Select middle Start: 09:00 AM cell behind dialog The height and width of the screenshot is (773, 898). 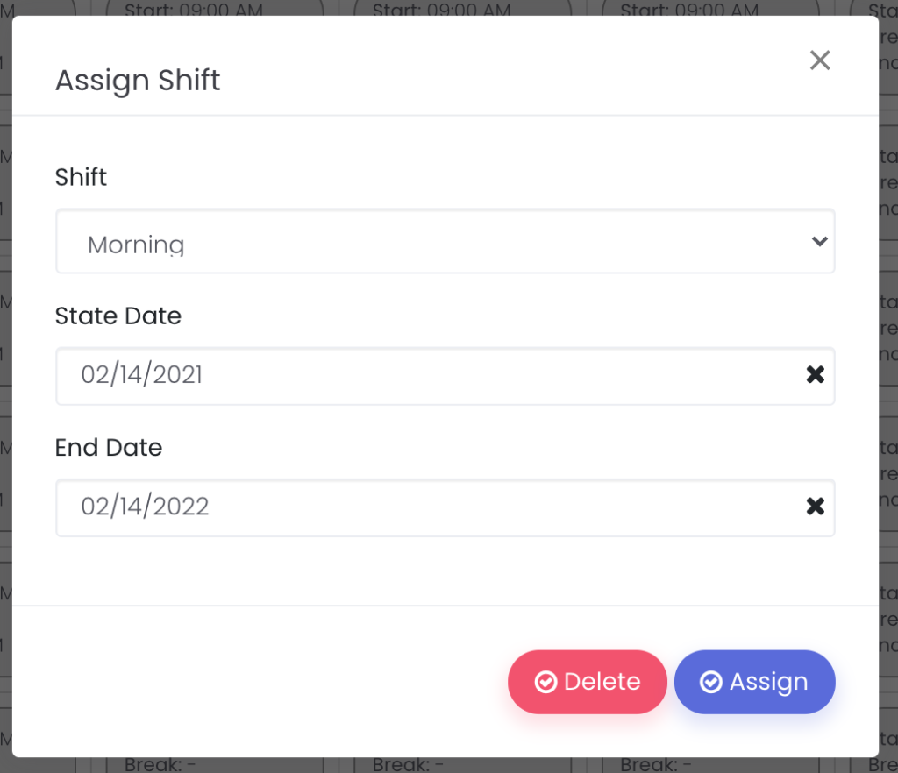pyautogui.click(x=442, y=9)
